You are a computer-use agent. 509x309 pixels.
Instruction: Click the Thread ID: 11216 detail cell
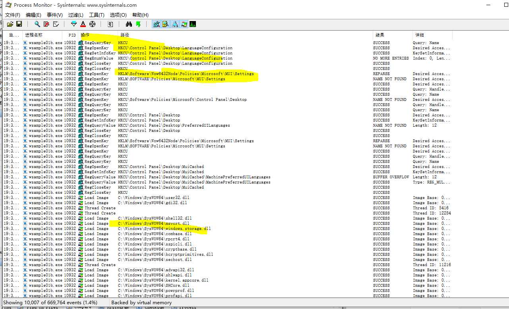432,265
